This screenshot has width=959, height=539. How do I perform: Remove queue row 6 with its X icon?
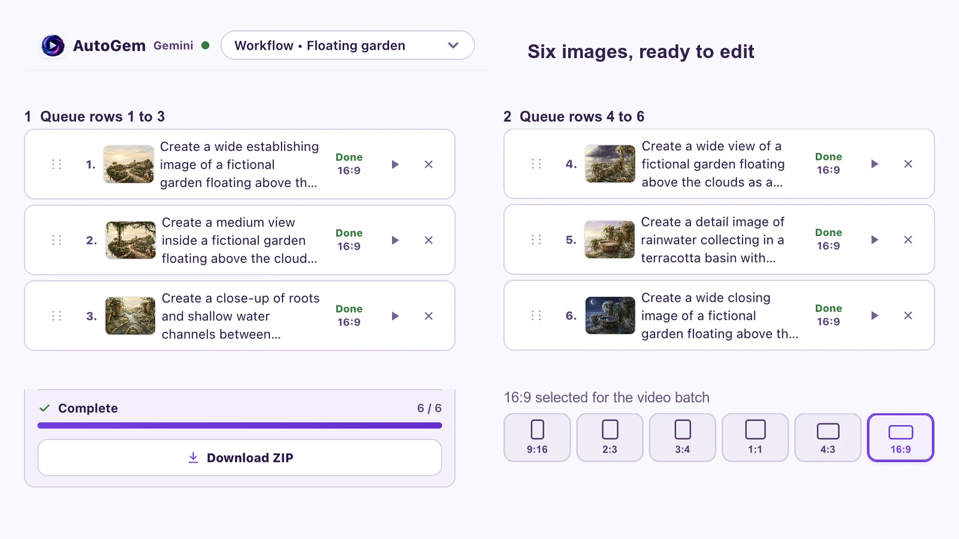(908, 316)
